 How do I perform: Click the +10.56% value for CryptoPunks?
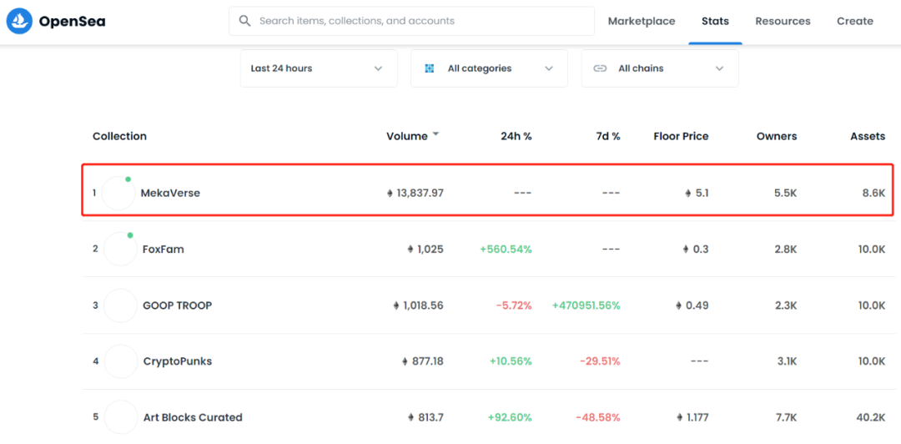[511, 361]
